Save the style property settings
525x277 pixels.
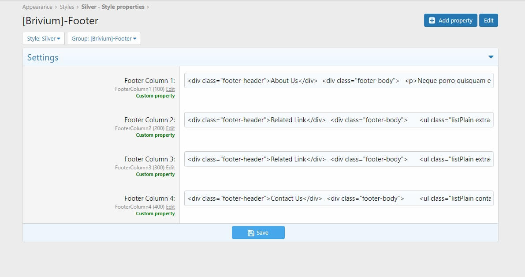coord(258,232)
